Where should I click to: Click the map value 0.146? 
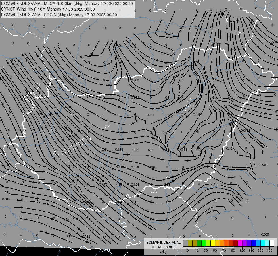point(102,237)
